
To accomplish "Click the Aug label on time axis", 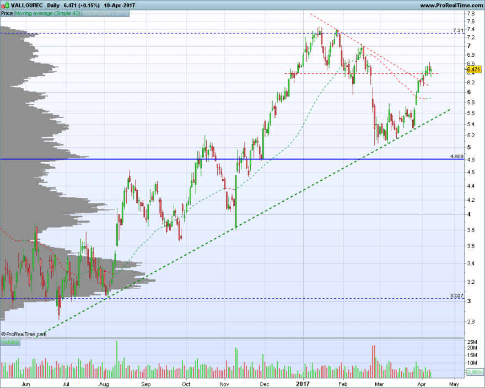I will 104,384.
